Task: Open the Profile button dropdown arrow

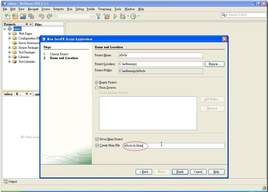Action: (x=139, y=16)
